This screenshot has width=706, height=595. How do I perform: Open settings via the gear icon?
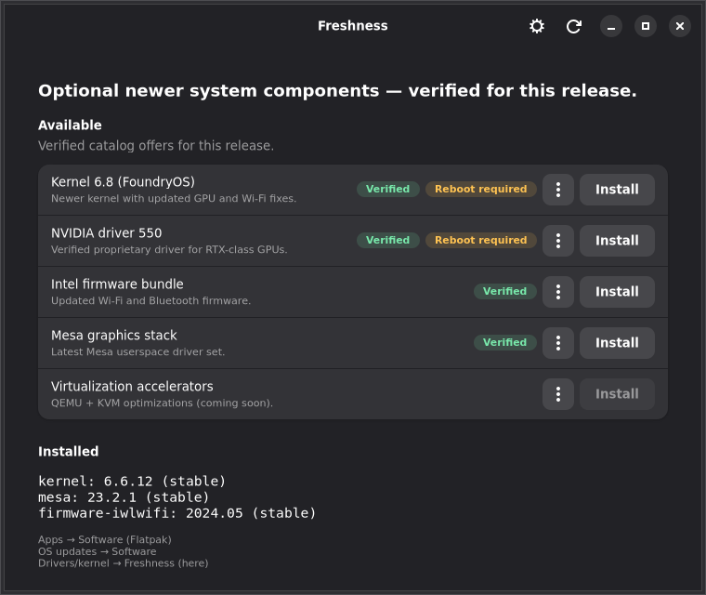(536, 26)
